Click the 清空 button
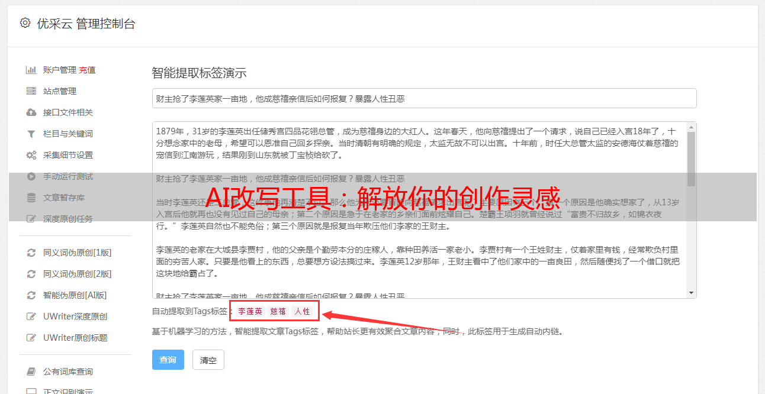 pyautogui.click(x=208, y=360)
